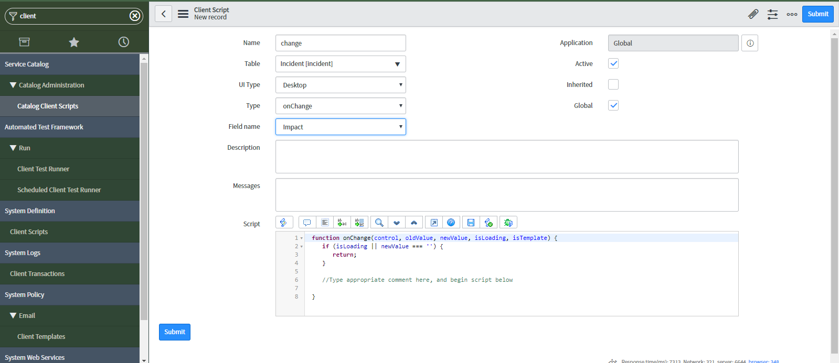Click the Name input field

click(341, 43)
